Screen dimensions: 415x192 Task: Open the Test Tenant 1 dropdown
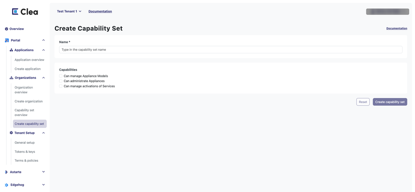(x=69, y=12)
